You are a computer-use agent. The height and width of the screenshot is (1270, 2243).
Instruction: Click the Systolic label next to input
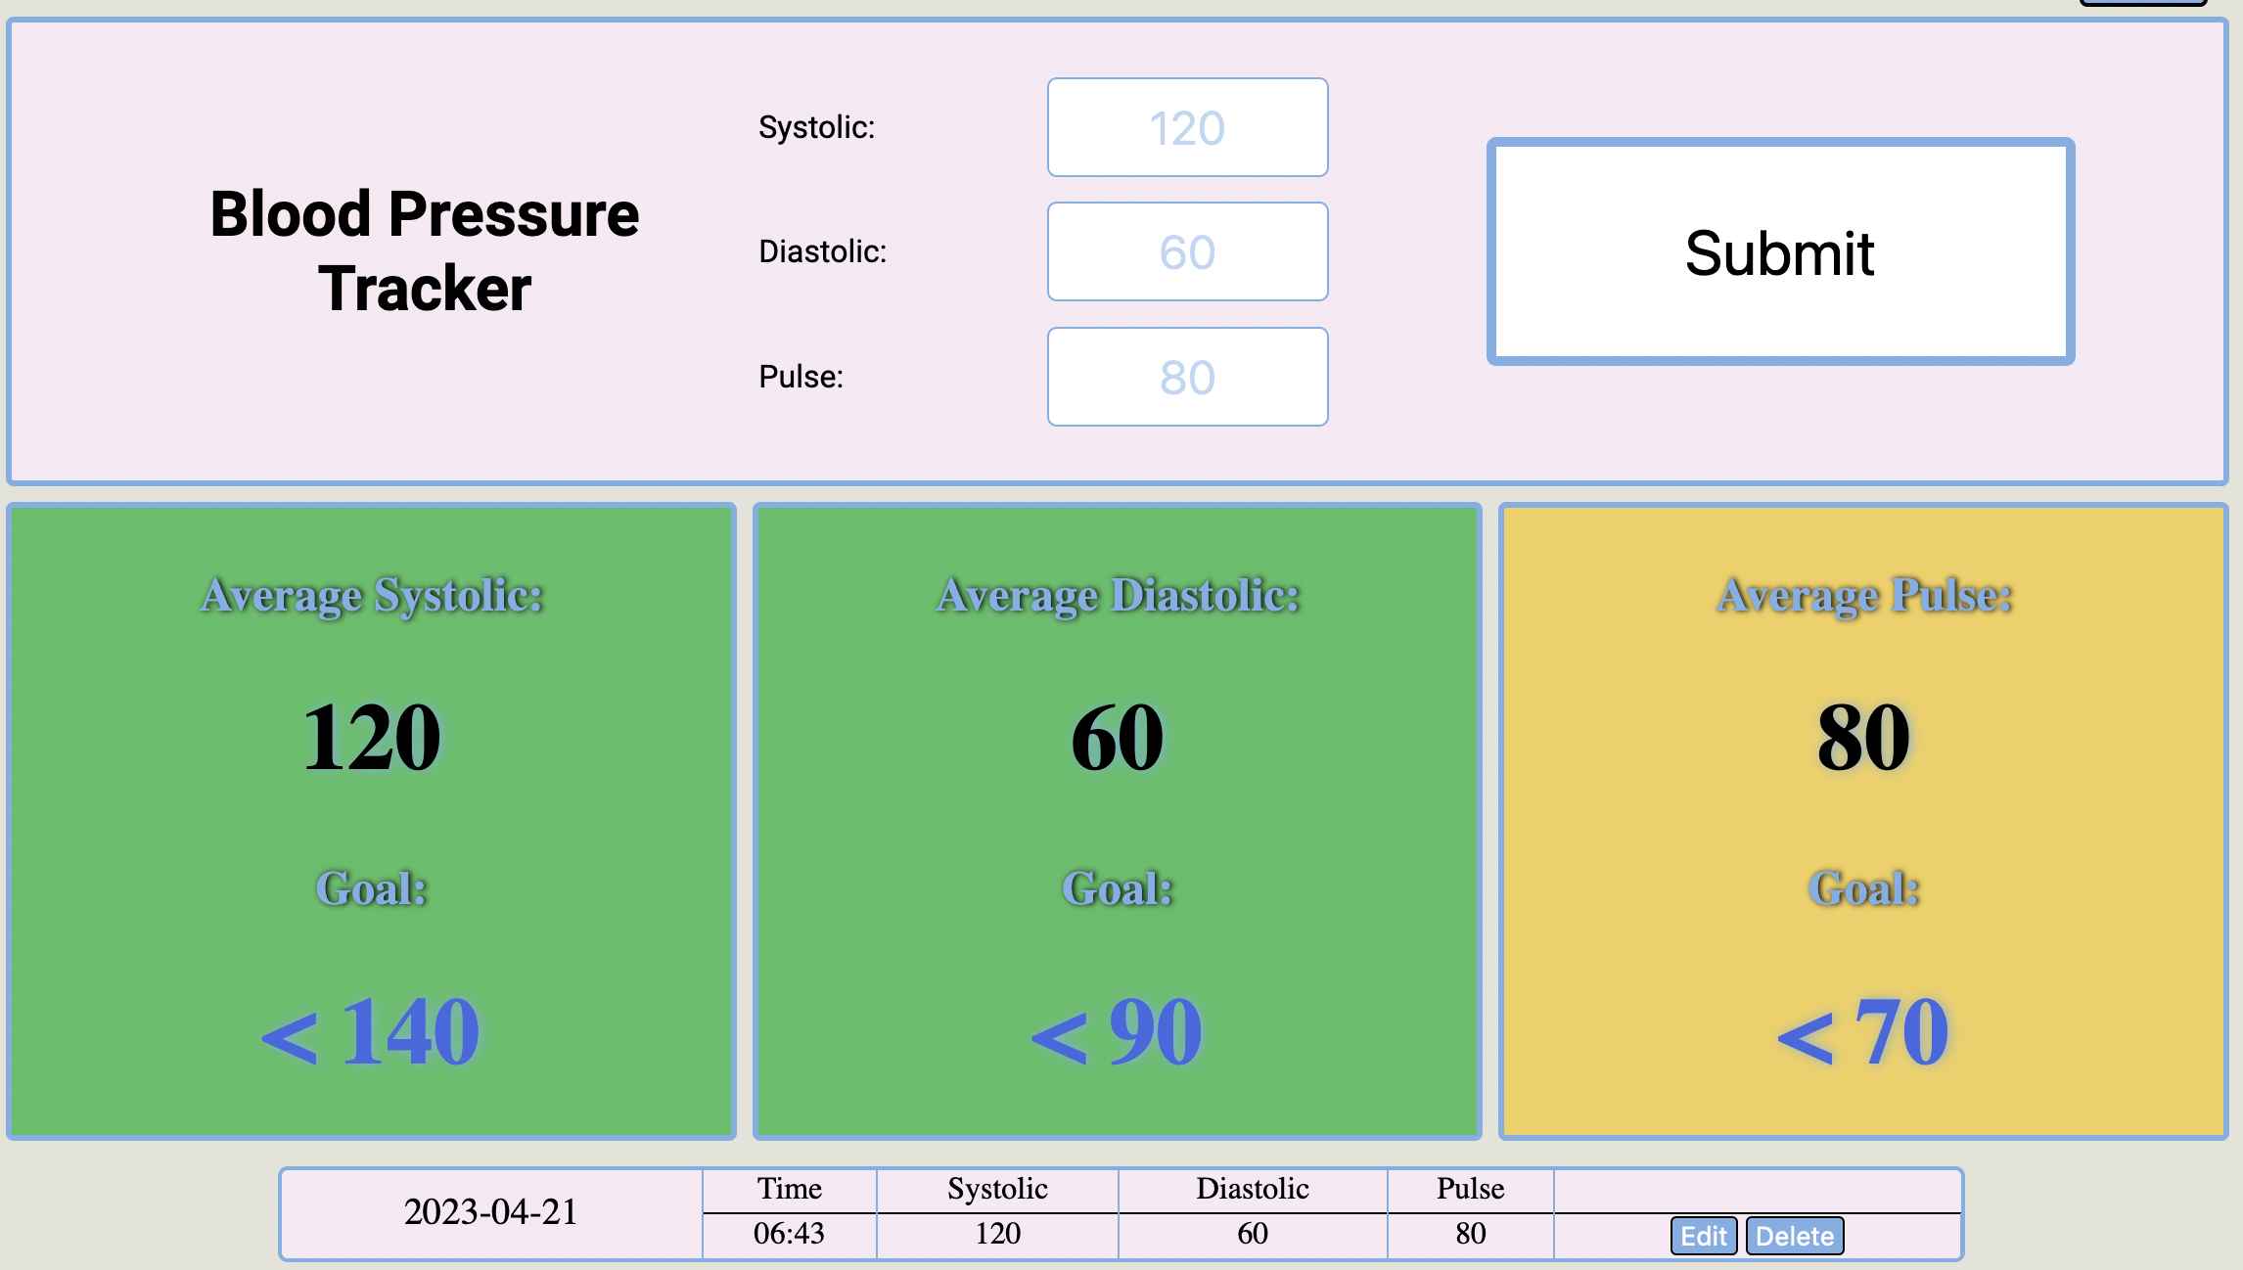pos(816,127)
